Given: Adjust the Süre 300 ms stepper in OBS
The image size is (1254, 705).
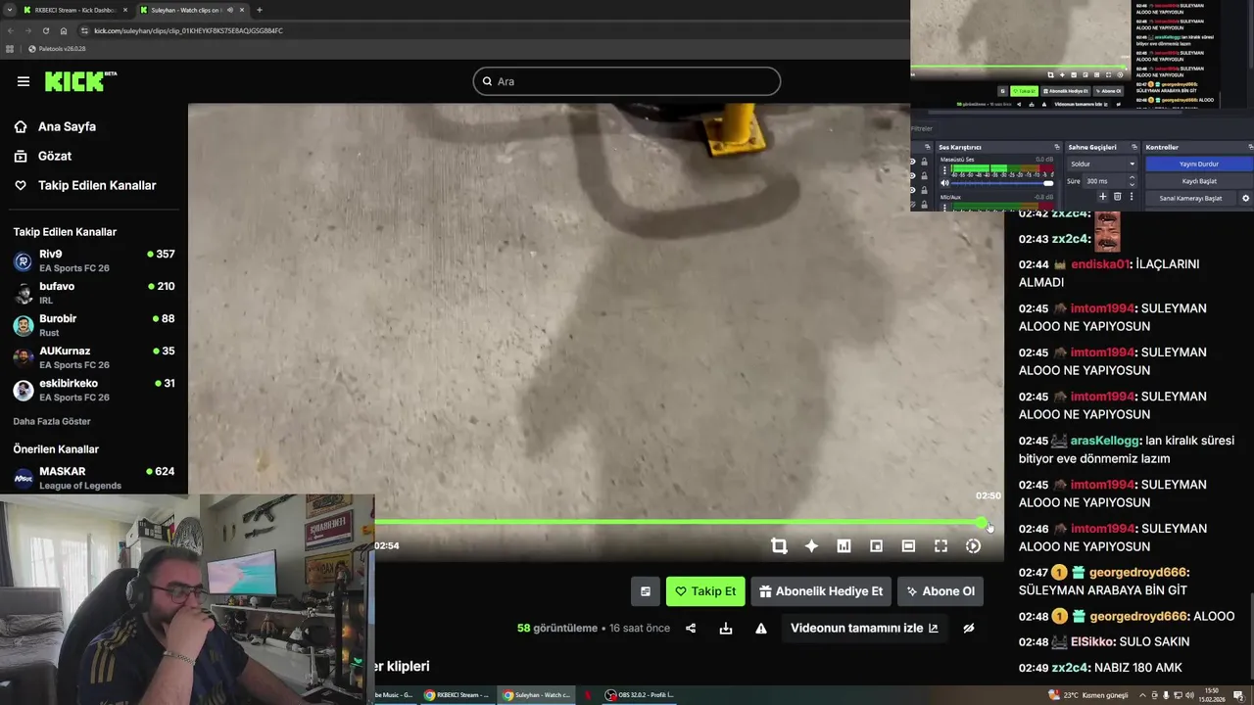Looking at the screenshot, I should [1132, 181].
